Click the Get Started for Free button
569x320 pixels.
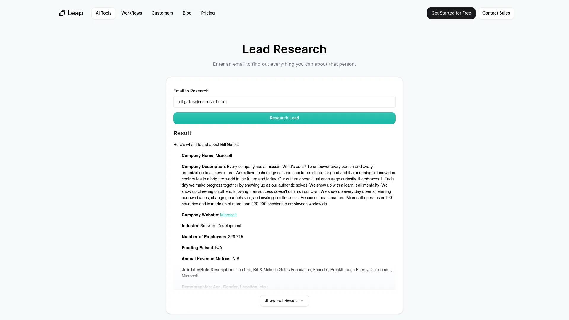[451, 13]
